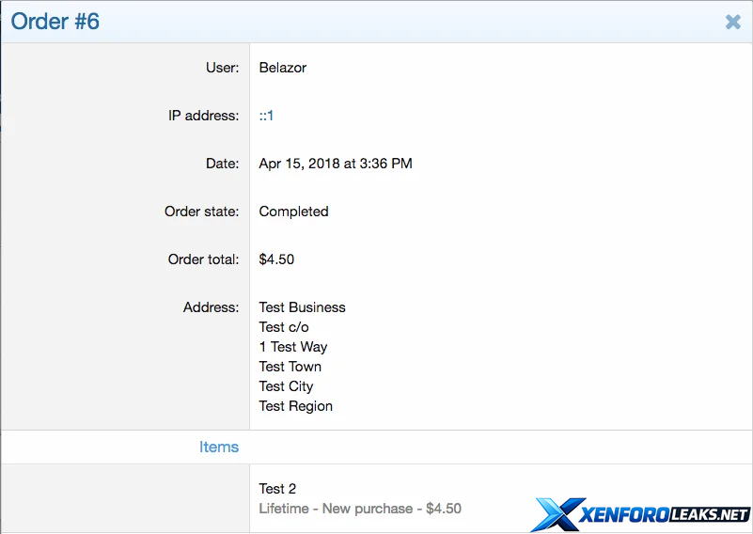Click the User field label
Viewport: 753px width, 534px height.
click(223, 68)
